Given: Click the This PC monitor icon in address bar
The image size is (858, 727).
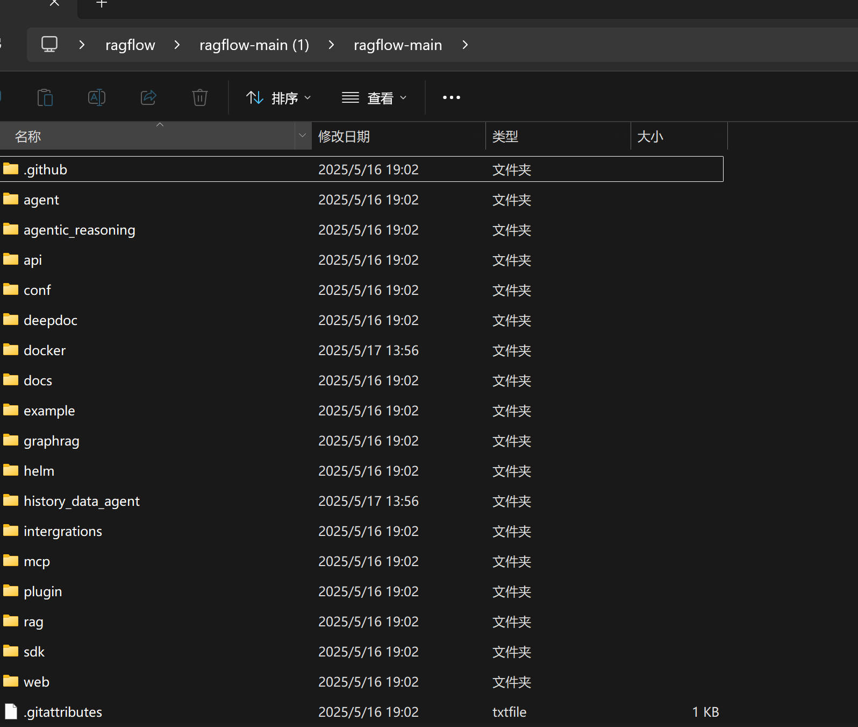Looking at the screenshot, I should point(49,45).
